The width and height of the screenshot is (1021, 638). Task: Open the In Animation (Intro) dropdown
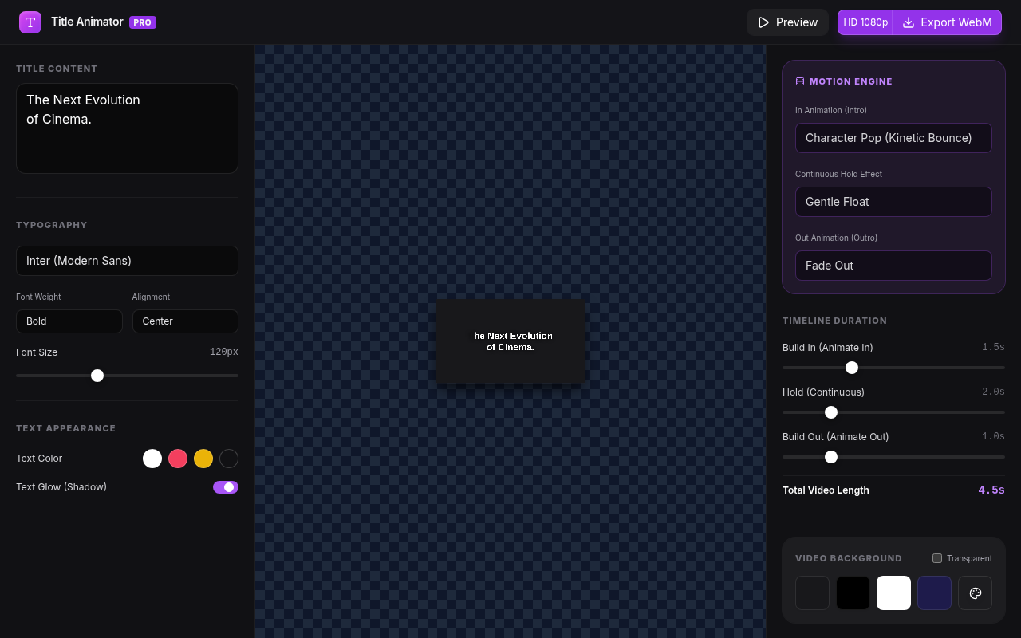(893, 138)
